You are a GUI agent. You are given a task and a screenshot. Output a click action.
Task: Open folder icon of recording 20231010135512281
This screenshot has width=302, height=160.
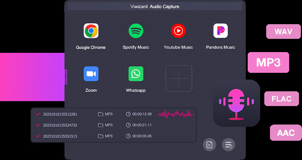coord(101,114)
